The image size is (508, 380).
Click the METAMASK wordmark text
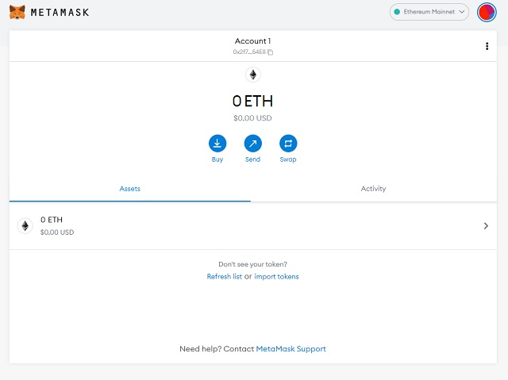(x=60, y=13)
